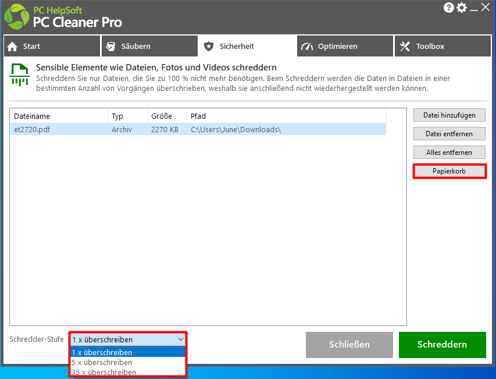The width and height of the screenshot is (496, 379).
Task: Click the green Schreddern button
Action: tap(443, 345)
